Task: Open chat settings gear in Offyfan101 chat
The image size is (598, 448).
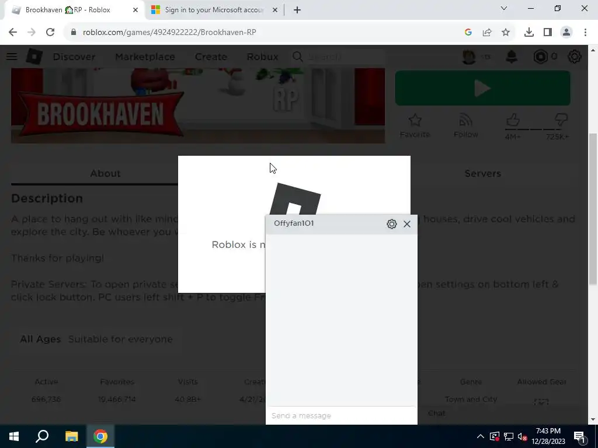Action: (x=392, y=224)
